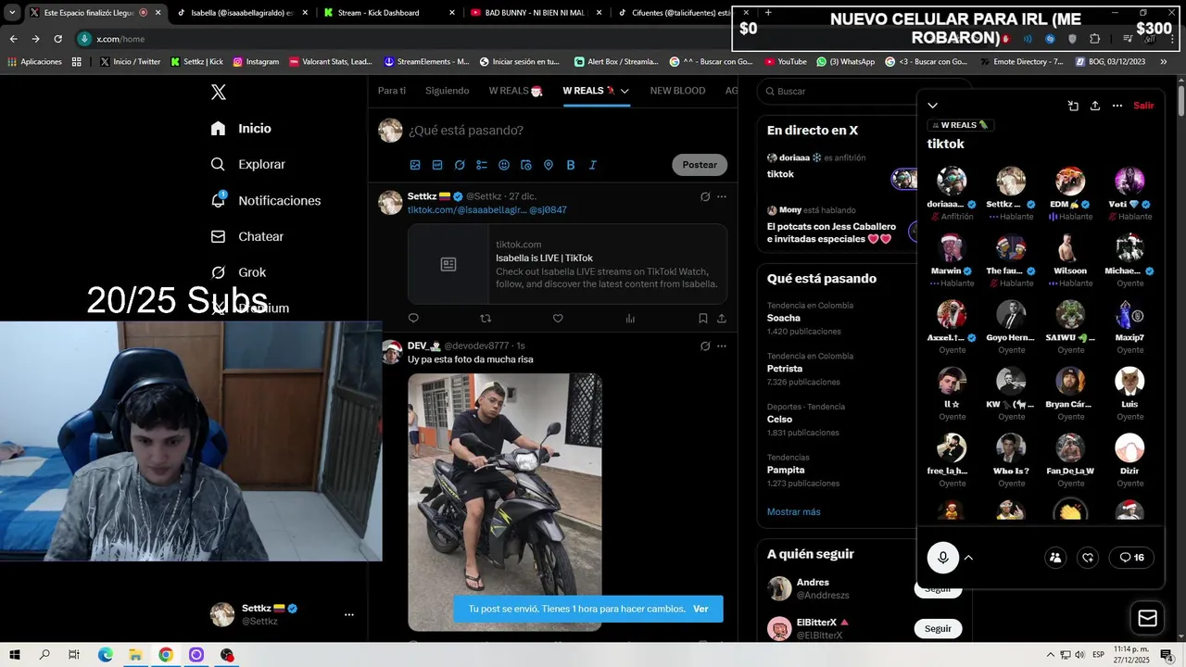Toggle the Space microphone

tap(943, 558)
